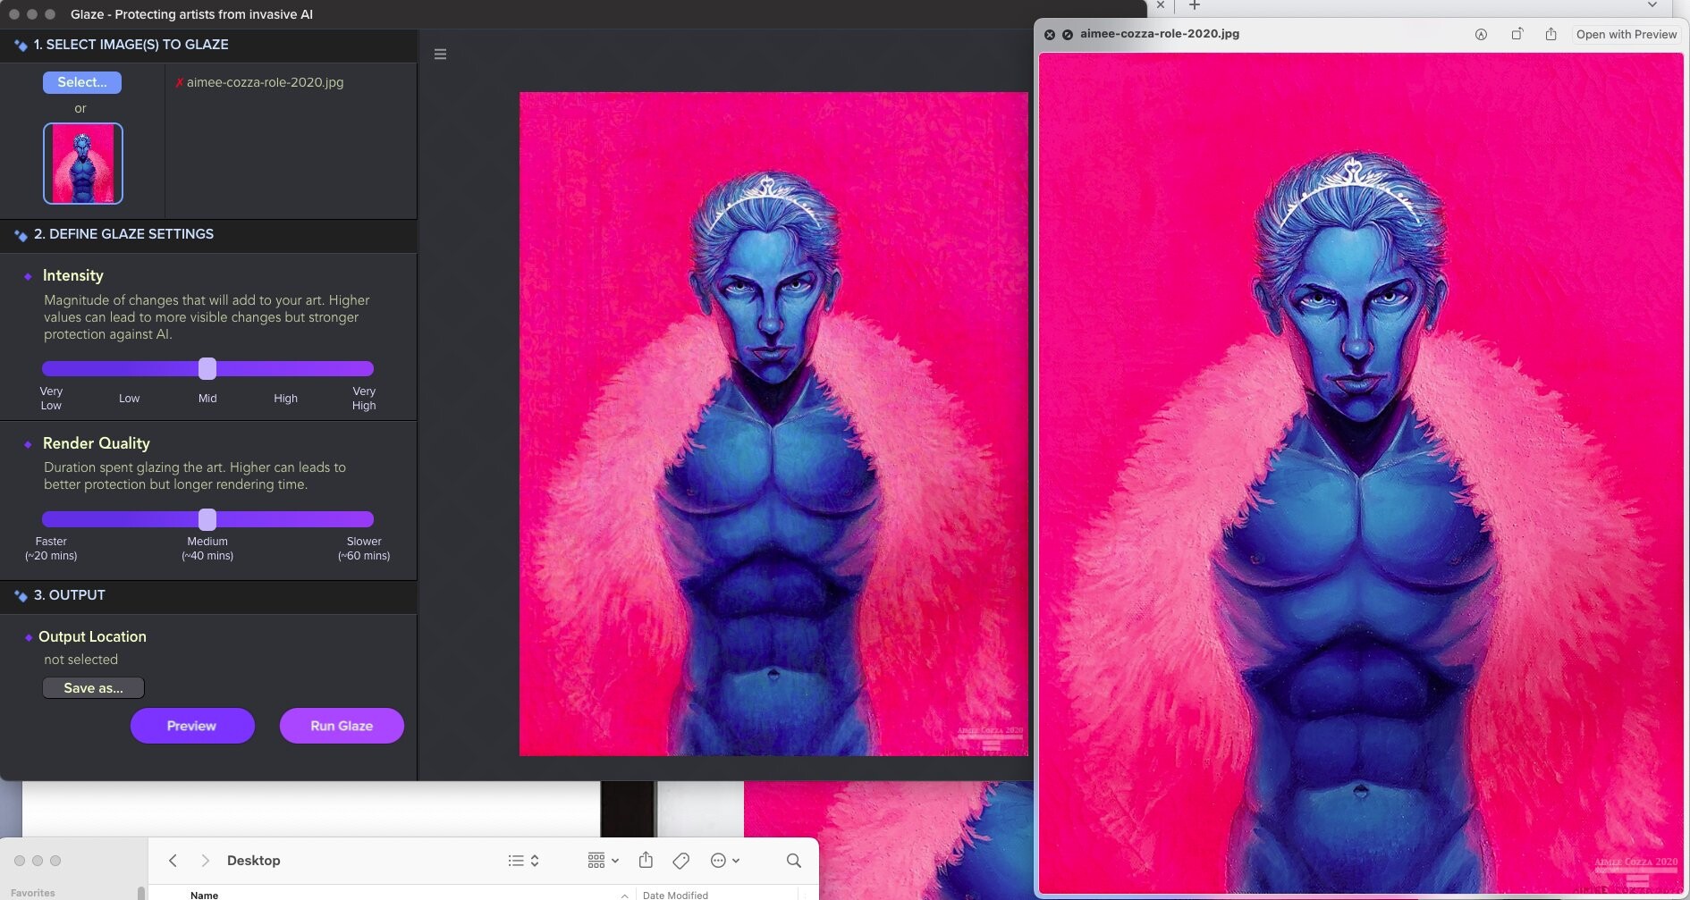Switch Finder to list view
The width and height of the screenshot is (1690, 900).
517,860
